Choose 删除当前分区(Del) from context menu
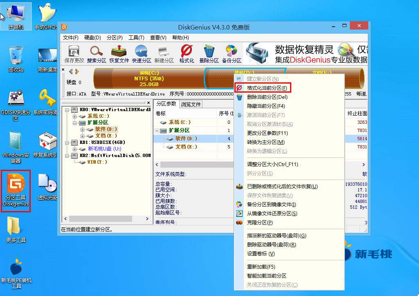The width and height of the screenshot is (419, 296). tap(289, 97)
